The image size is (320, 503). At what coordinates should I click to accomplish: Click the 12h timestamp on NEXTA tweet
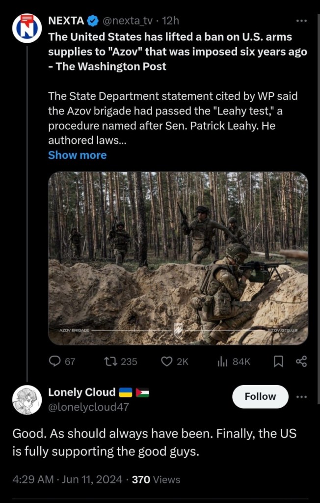point(171,21)
